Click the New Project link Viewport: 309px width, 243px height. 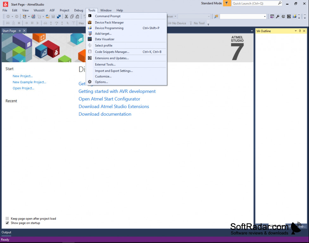coord(23,76)
